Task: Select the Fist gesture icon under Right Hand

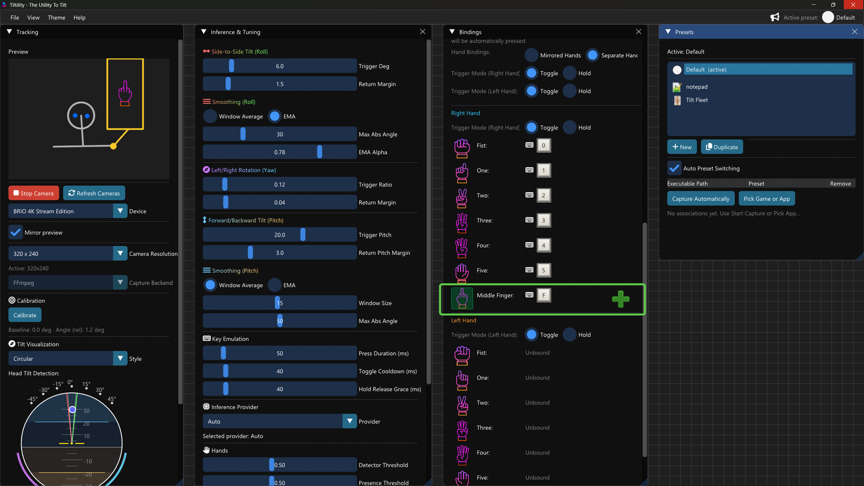Action: point(462,148)
